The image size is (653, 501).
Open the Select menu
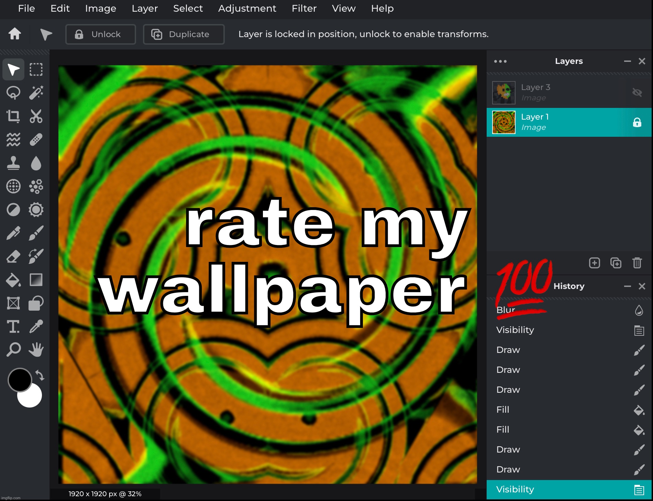pos(188,8)
